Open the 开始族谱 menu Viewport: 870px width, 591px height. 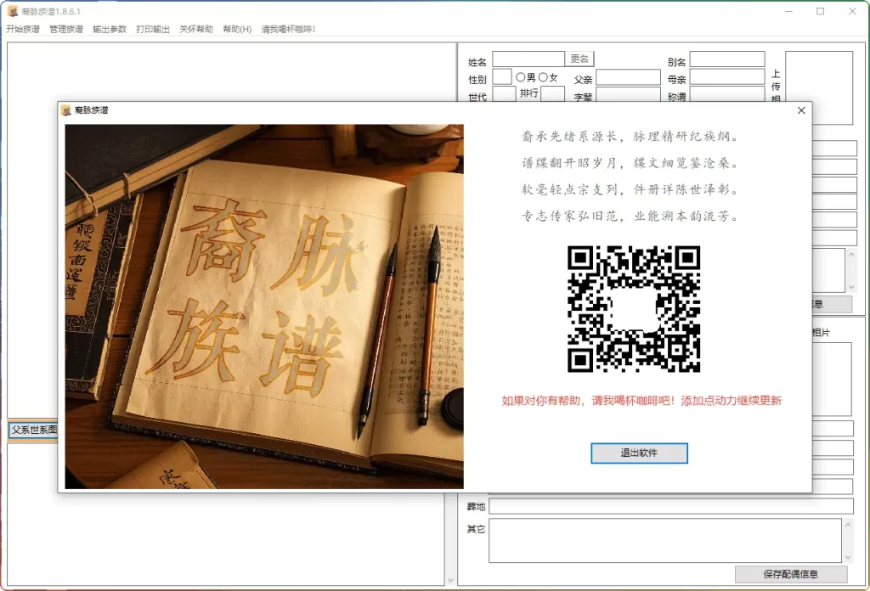point(23,29)
